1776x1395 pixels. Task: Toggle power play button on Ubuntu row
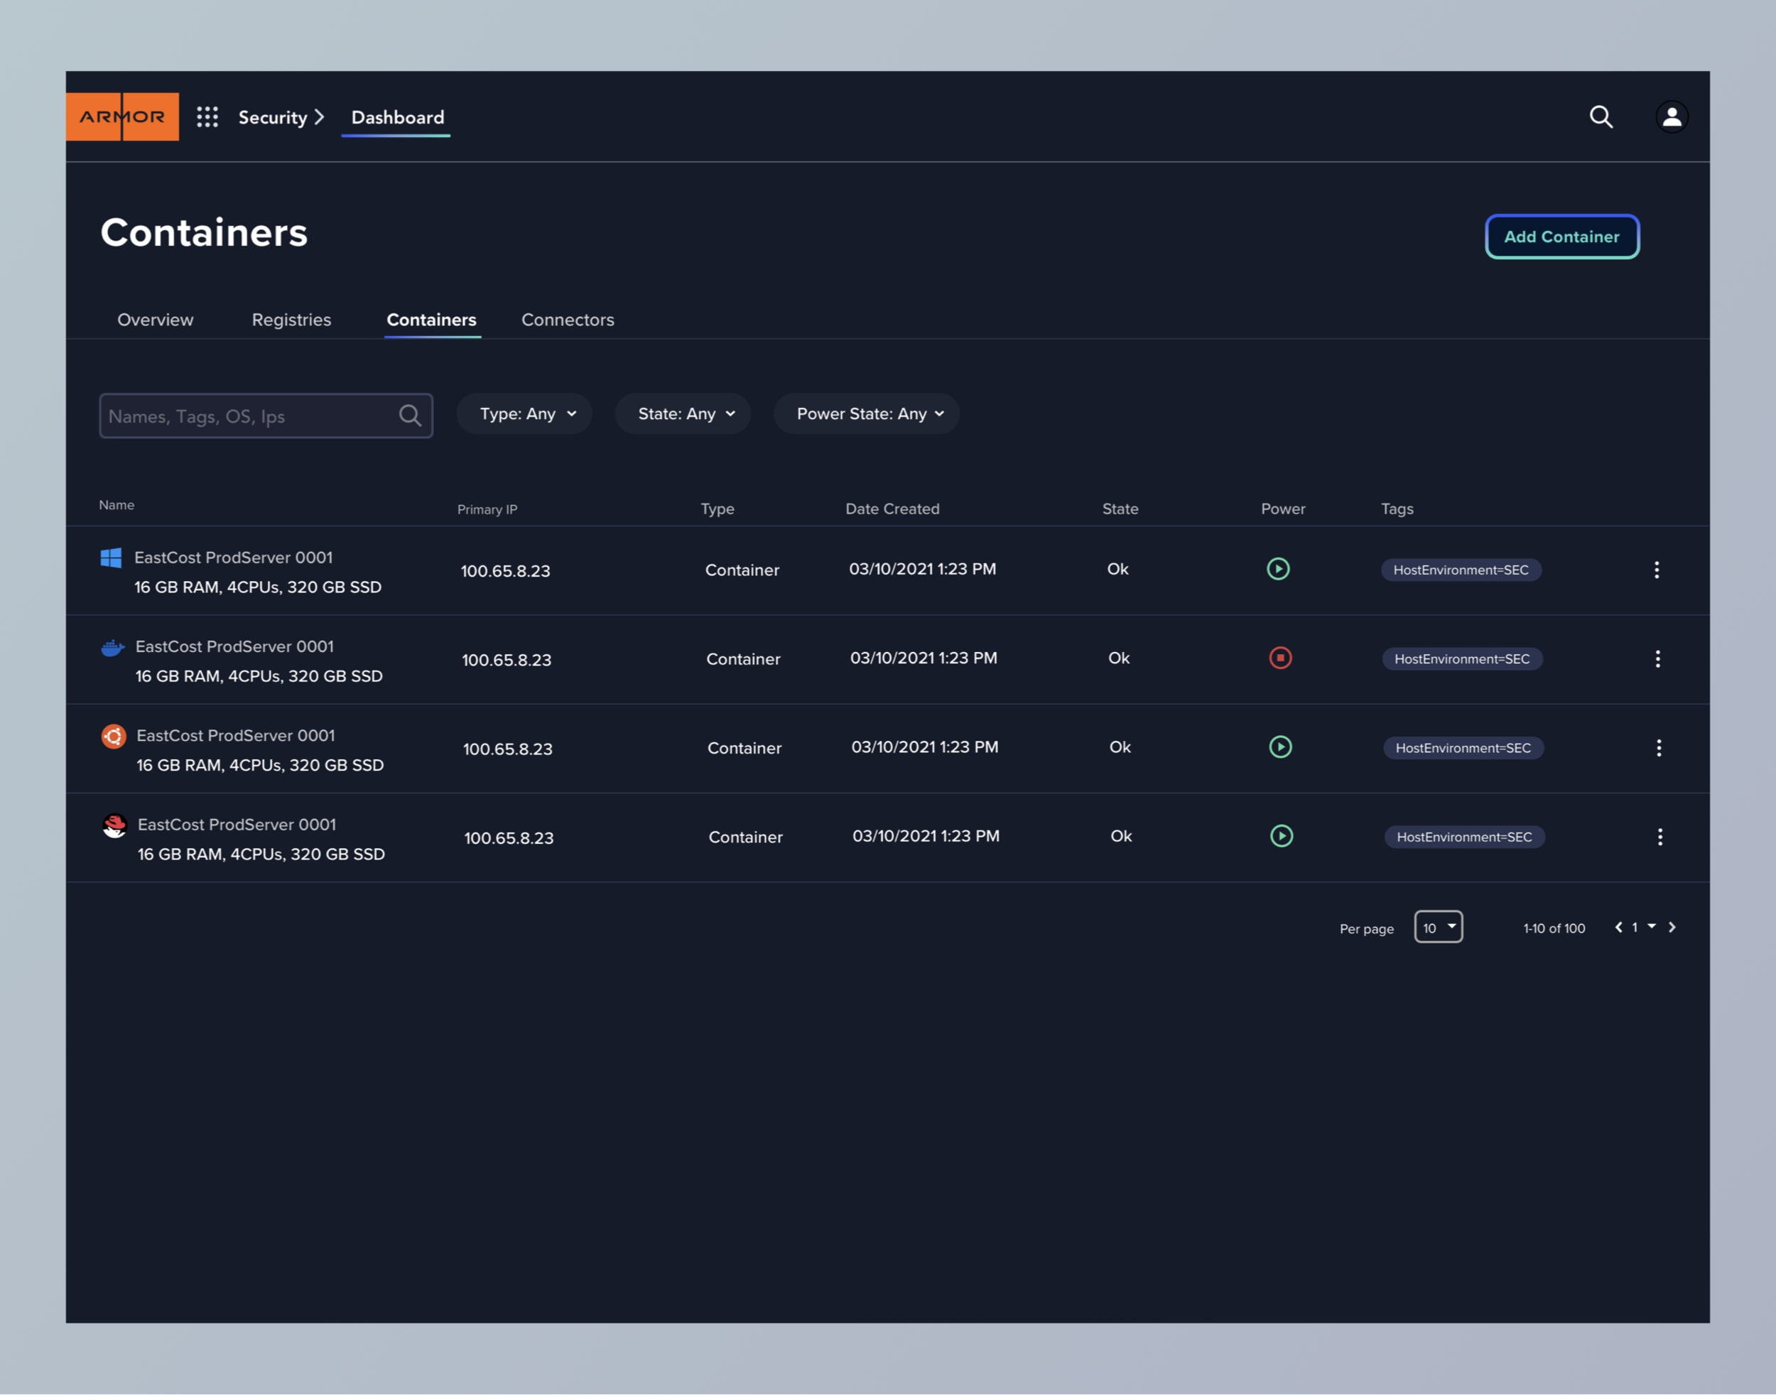[1280, 747]
